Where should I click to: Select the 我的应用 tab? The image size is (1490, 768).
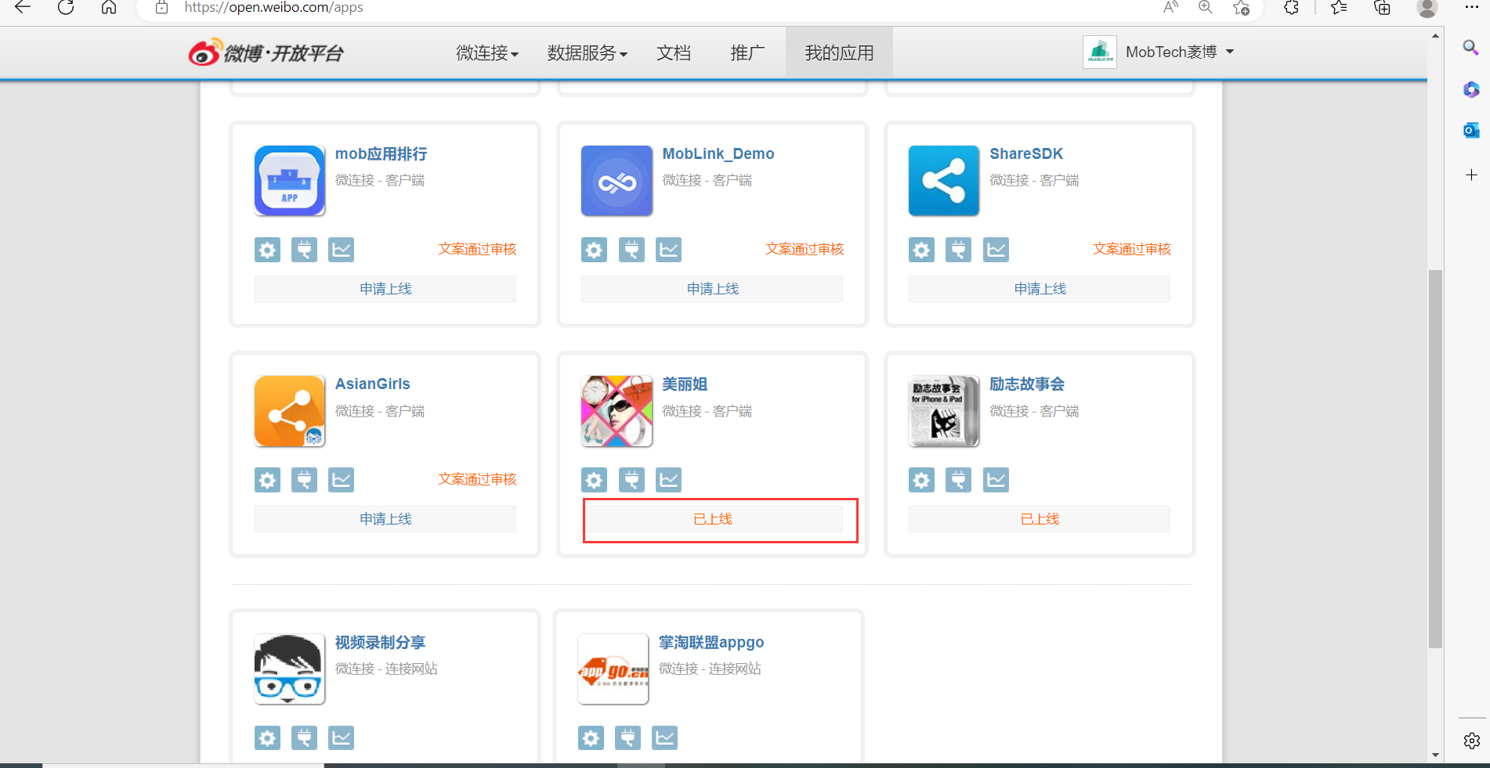[839, 53]
